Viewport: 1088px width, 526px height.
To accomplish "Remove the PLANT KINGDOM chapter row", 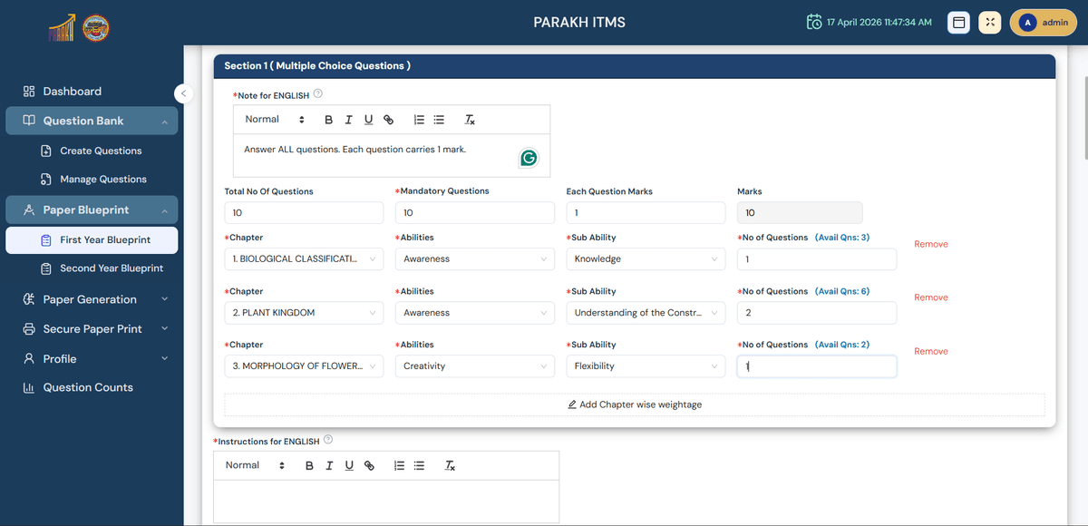I will coord(930,297).
